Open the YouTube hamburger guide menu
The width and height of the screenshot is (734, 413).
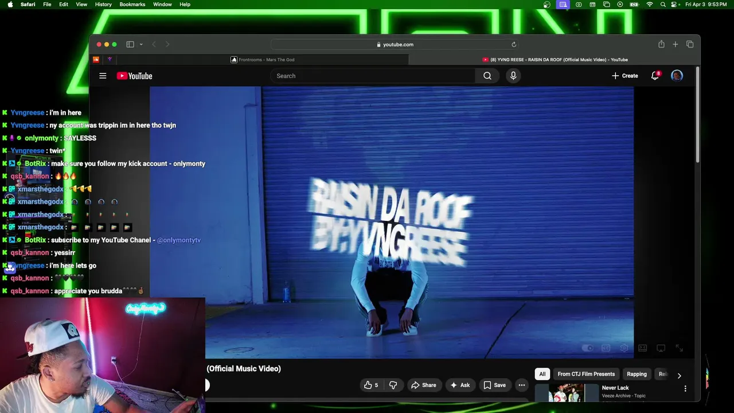[103, 76]
